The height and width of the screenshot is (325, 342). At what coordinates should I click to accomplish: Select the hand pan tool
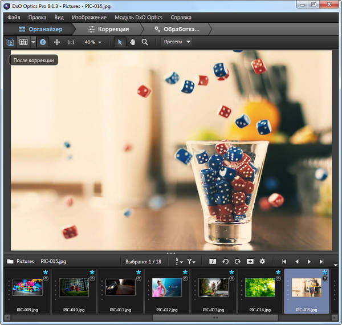coord(132,42)
